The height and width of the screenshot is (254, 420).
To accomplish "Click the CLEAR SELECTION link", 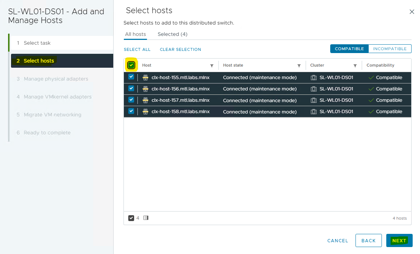I will click(180, 49).
